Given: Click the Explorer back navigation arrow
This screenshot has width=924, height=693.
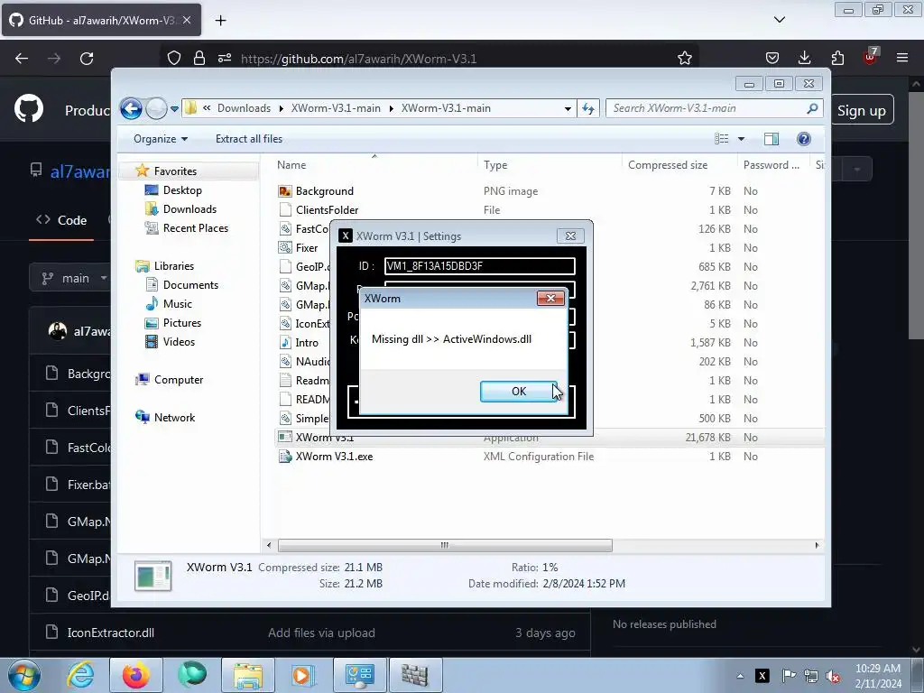Looking at the screenshot, I should (131, 108).
